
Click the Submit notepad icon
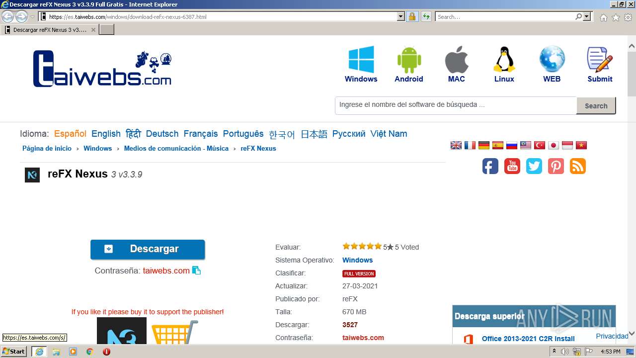(x=600, y=60)
